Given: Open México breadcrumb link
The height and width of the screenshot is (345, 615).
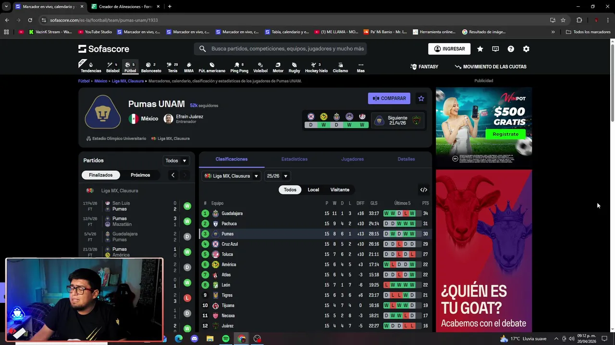Looking at the screenshot, I should click(101, 81).
